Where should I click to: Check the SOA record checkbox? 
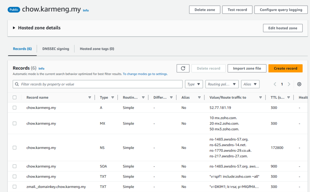(15, 166)
